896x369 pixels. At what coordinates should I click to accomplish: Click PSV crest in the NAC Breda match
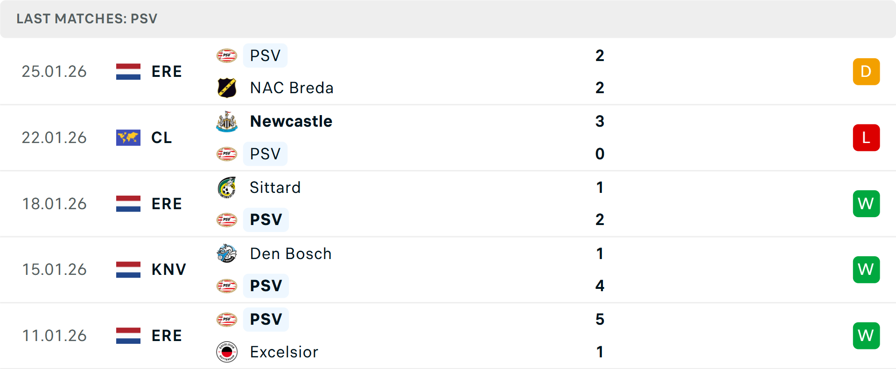point(227,55)
